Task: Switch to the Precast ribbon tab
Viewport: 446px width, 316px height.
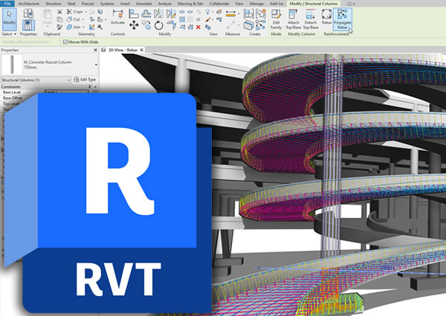Action: click(x=88, y=4)
